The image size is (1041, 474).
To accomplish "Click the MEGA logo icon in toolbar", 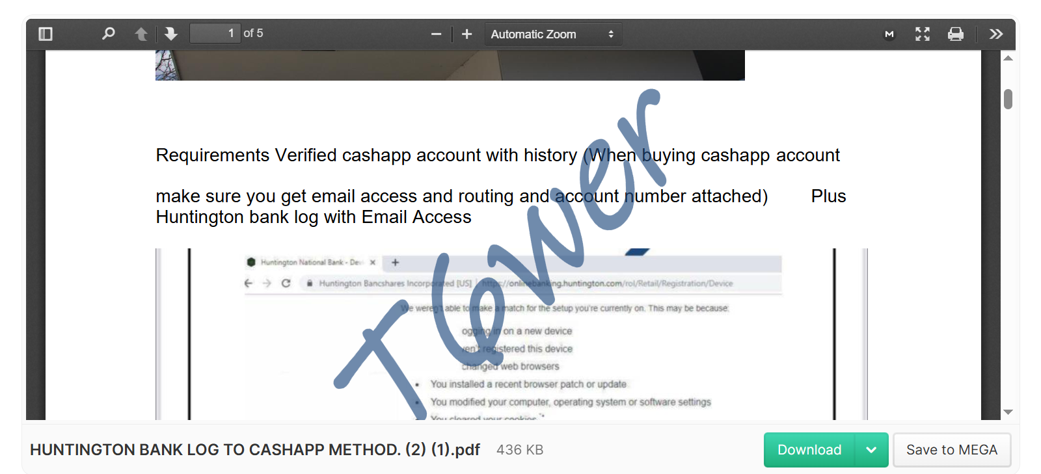I will [889, 34].
